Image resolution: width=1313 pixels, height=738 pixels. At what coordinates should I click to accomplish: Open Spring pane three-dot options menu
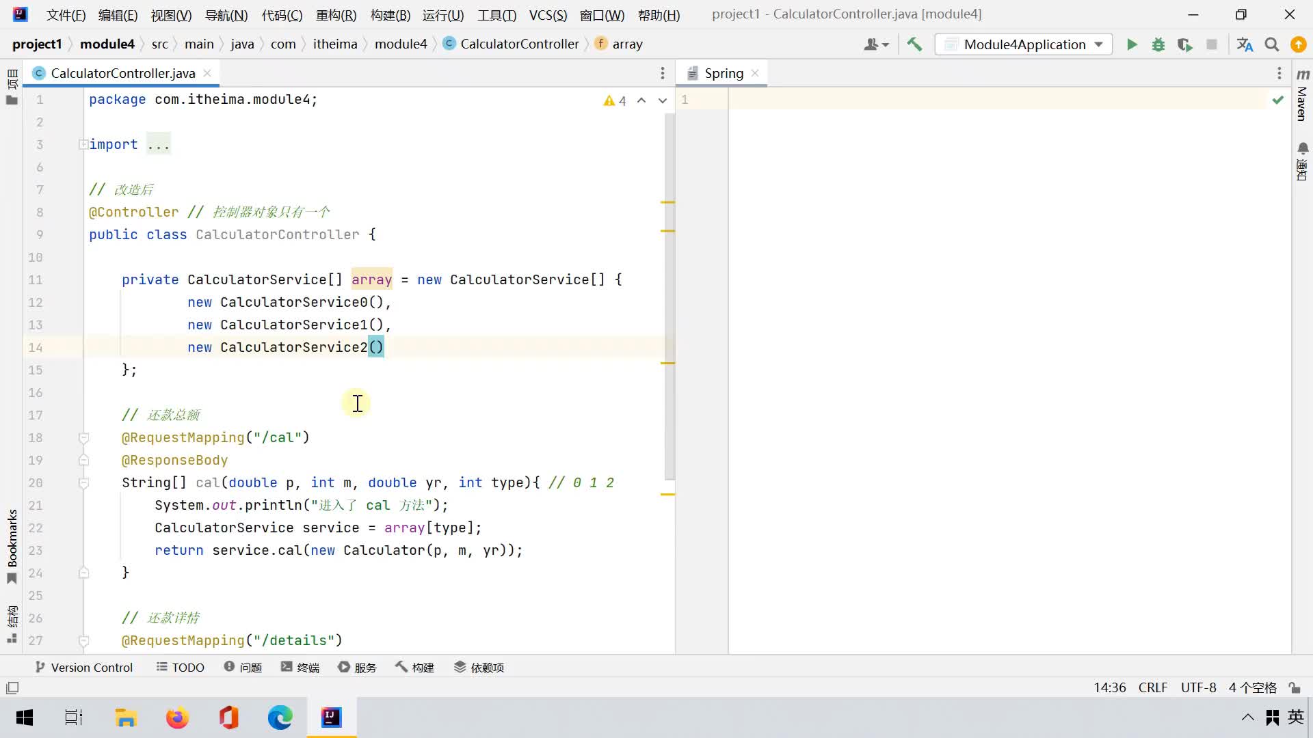(x=1279, y=73)
